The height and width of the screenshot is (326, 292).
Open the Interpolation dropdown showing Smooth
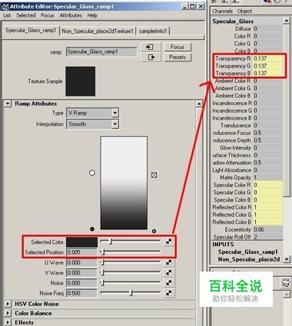pyautogui.click(x=115, y=124)
